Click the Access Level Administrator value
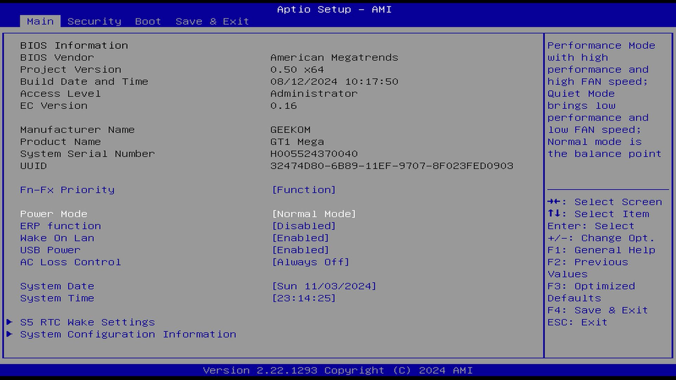Viewport: 676px width, 380px height. click(314, 94)
